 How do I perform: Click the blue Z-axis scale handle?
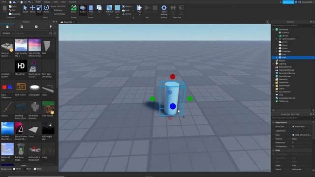click(173, 106)
